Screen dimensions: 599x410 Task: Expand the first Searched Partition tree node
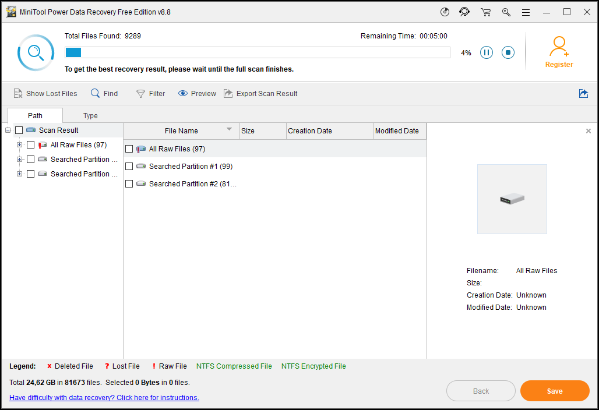click(19, 159)
